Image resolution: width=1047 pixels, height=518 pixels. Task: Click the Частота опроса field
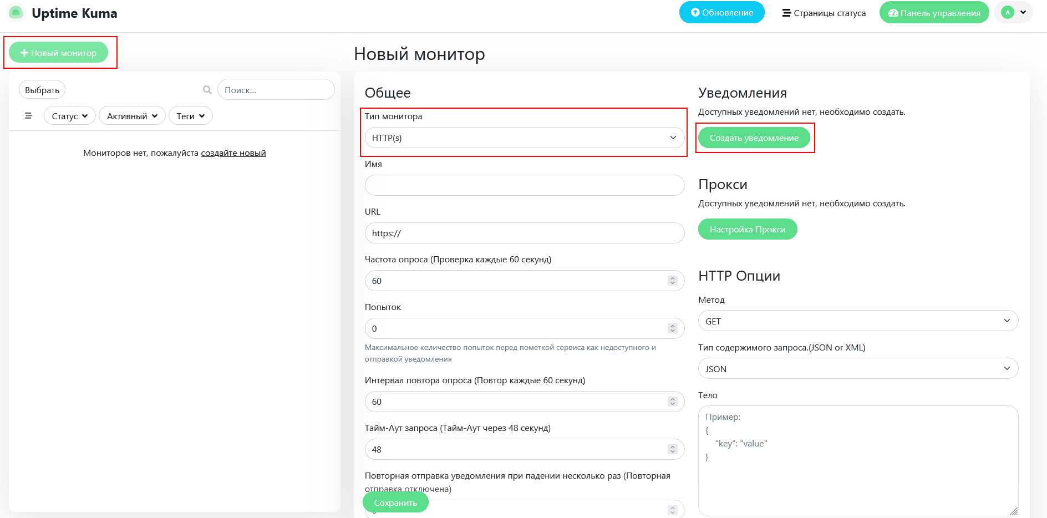(x=525, y=281)
